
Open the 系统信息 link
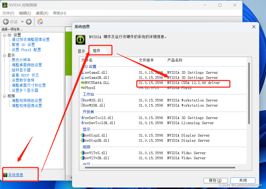click(16, 175)
